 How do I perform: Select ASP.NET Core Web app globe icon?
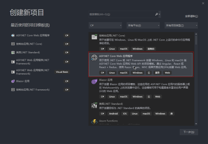point(94,58)
